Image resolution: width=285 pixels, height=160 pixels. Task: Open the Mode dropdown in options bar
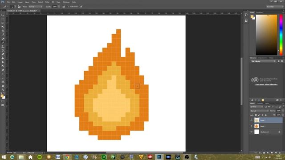point(36,7)
